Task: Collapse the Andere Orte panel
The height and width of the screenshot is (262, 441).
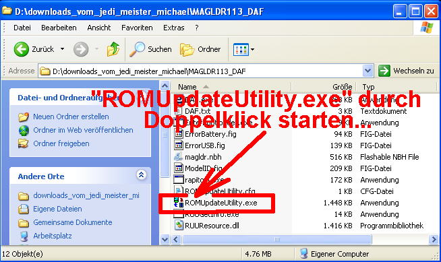Action: (141, 175)
